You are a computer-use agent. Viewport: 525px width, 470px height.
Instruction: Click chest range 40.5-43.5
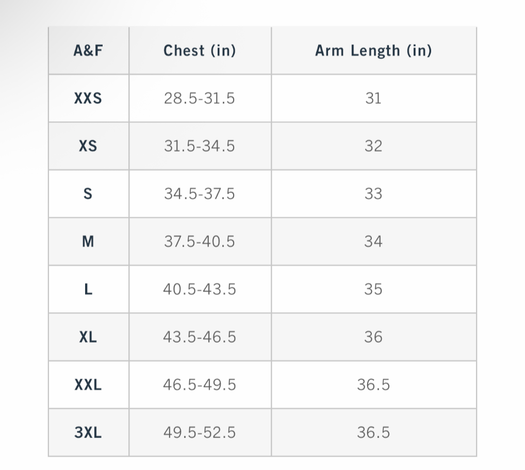[x=200, y=289]
